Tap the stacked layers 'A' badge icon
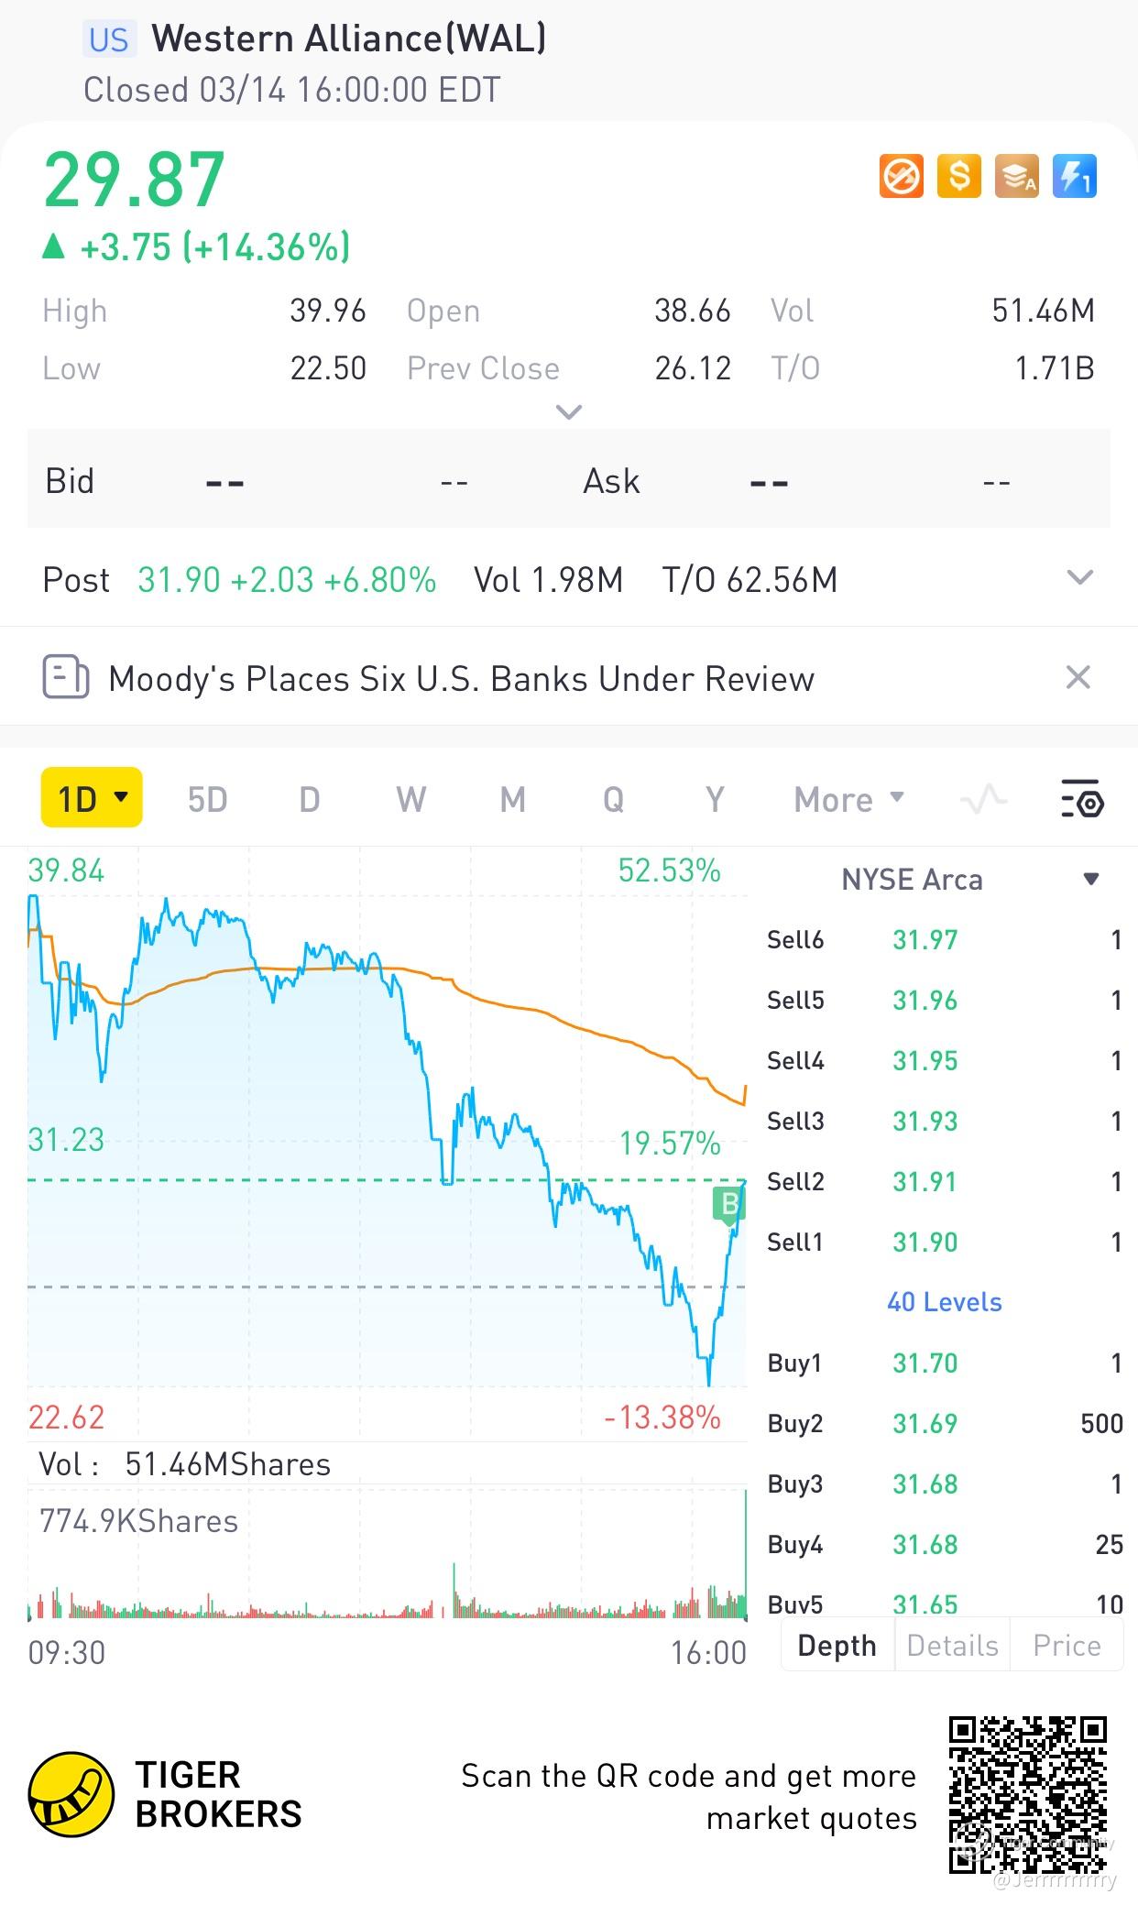 1017,176
